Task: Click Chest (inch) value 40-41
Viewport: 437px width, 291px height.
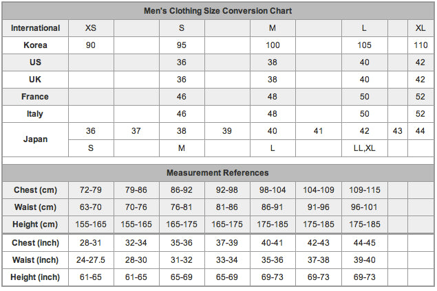Action: (273, 243)
